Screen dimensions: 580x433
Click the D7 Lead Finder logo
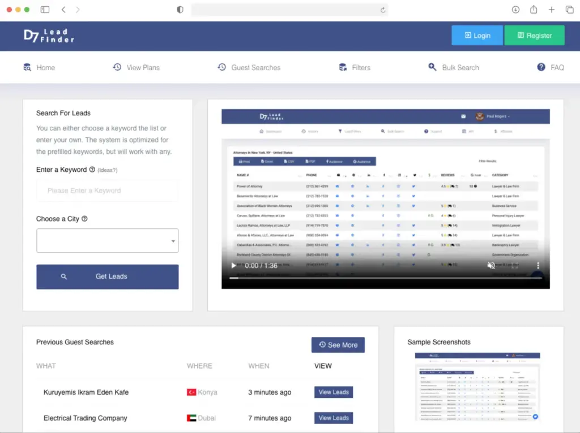pyautogui.click(x=49, y=36)
